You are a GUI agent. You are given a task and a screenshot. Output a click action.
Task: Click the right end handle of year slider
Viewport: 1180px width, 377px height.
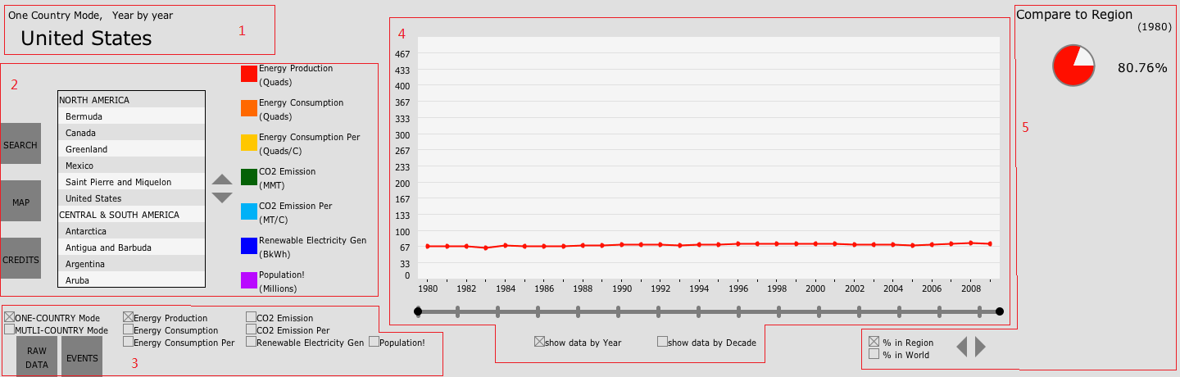click(x=999, y=311)
